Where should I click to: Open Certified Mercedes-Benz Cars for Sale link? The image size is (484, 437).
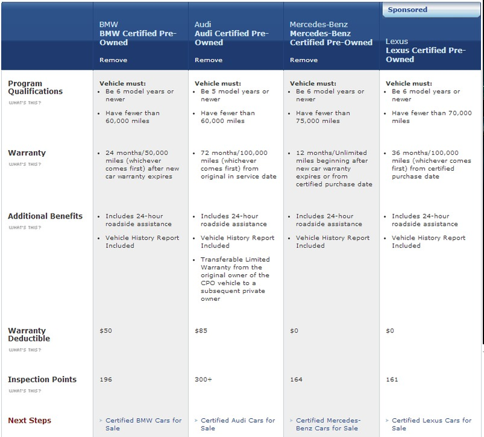coord(328,424)
